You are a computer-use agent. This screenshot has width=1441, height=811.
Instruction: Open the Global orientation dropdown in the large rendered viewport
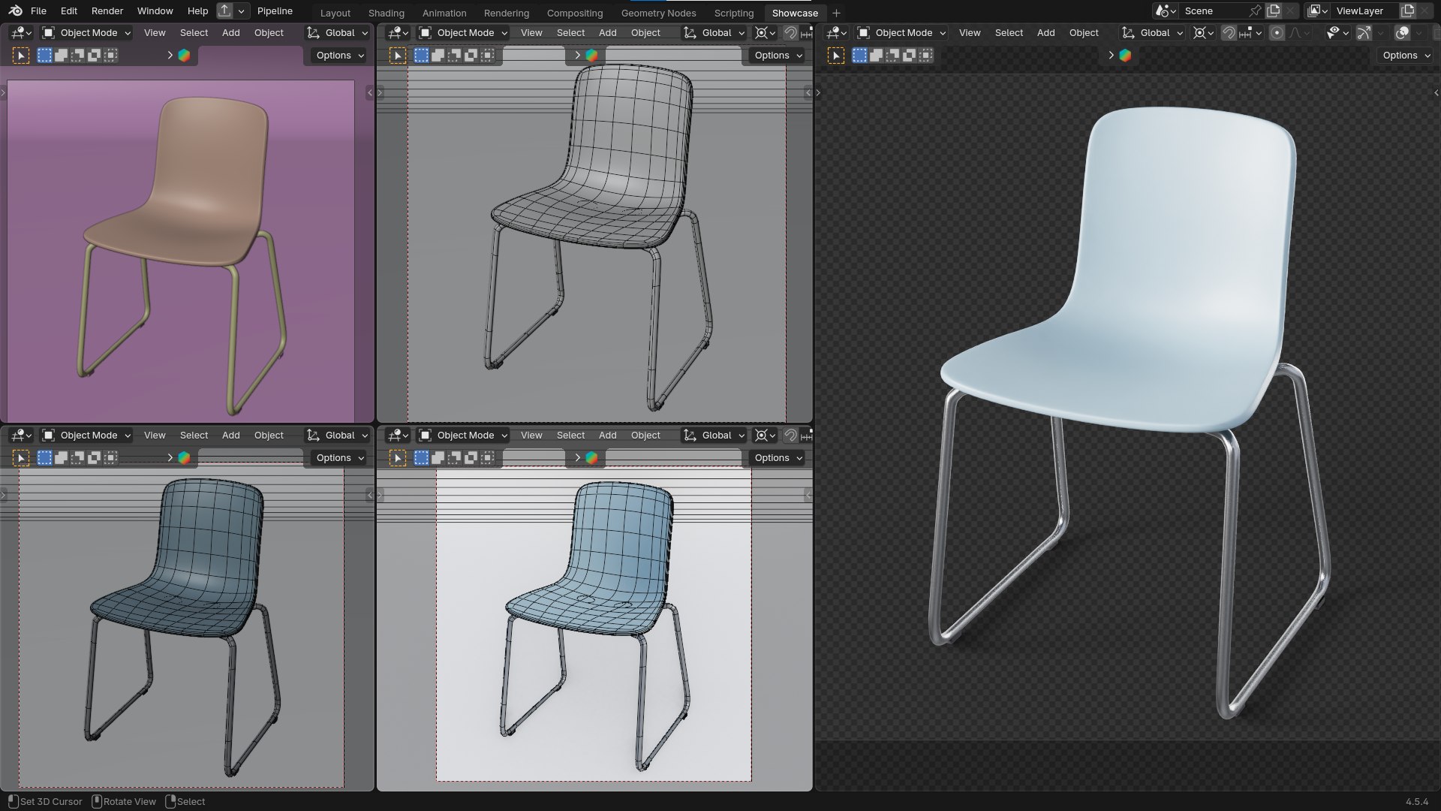tap(1152, 32)
